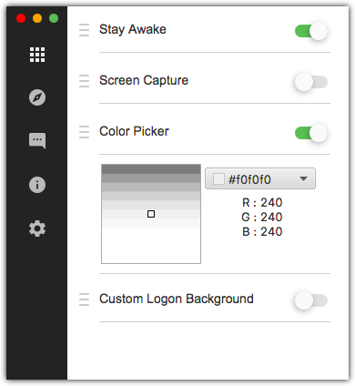Open the #f0f0f0 color format dropdown

[260, 178]
